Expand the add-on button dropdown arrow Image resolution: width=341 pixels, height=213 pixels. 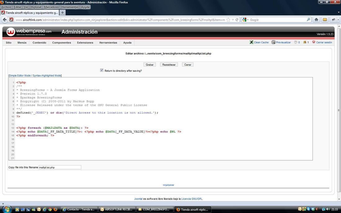[x=338, y=20]
